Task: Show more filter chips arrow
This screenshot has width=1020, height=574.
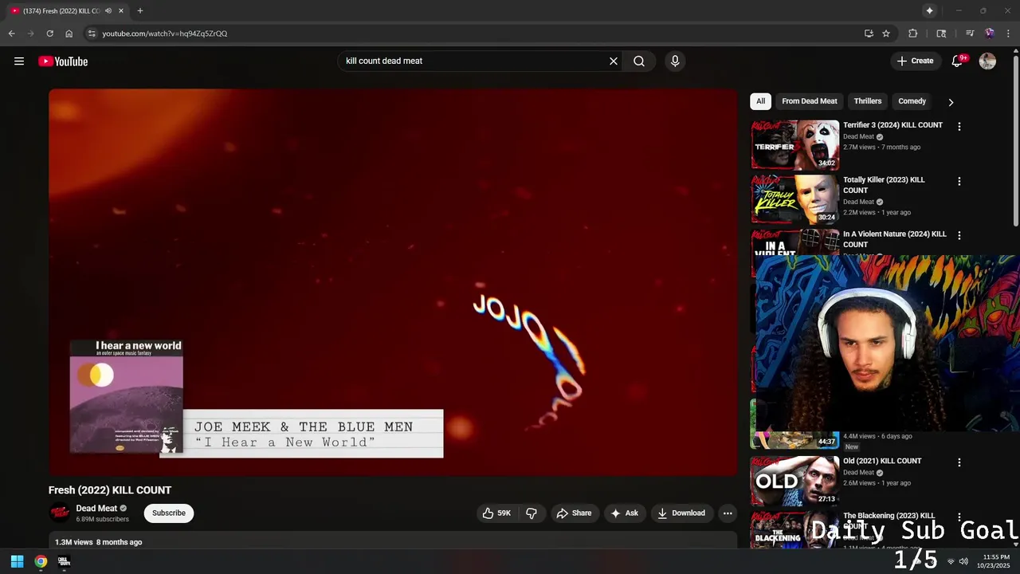Action: pyautogui.click(x=951, y=102)
